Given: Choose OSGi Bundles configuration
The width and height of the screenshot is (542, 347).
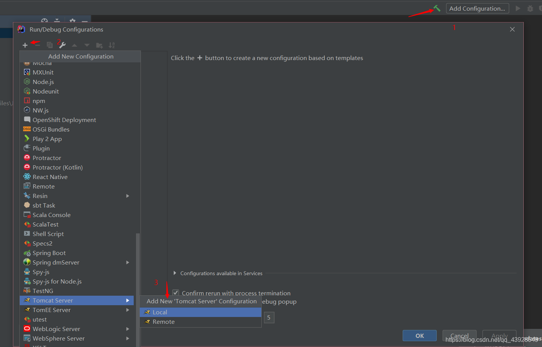Looking at the screenshot, I should pos(77,129).
